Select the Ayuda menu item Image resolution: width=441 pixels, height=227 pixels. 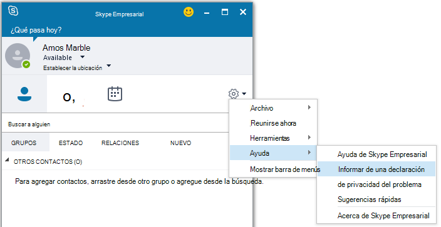coord(273,153)
